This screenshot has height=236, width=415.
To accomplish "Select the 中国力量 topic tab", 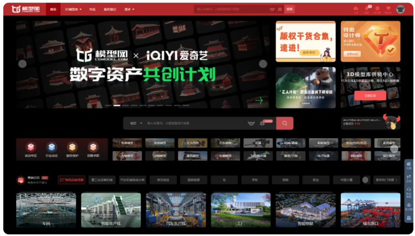I will pos(347,180).
